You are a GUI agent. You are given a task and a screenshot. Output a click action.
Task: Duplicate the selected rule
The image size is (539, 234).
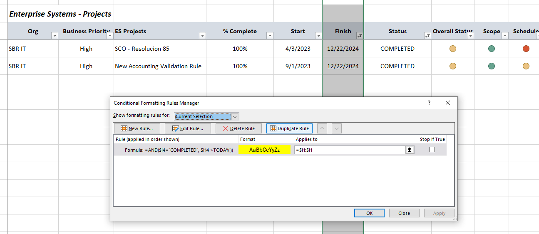[x=289, y=128]
